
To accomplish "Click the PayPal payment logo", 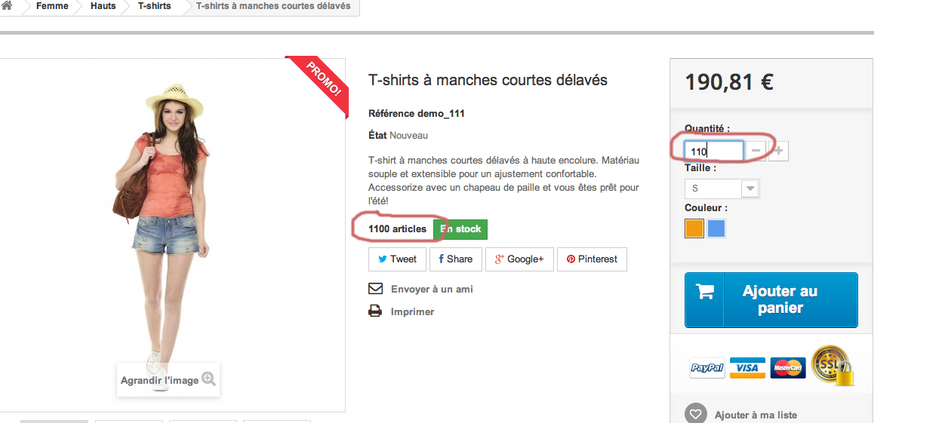I will (x=707, y=369).
